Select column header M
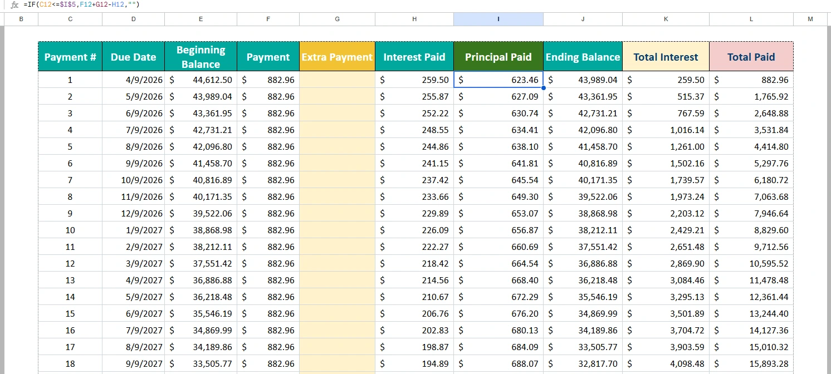The height and width of the screenshot is (374, 831). pos(810,19)
